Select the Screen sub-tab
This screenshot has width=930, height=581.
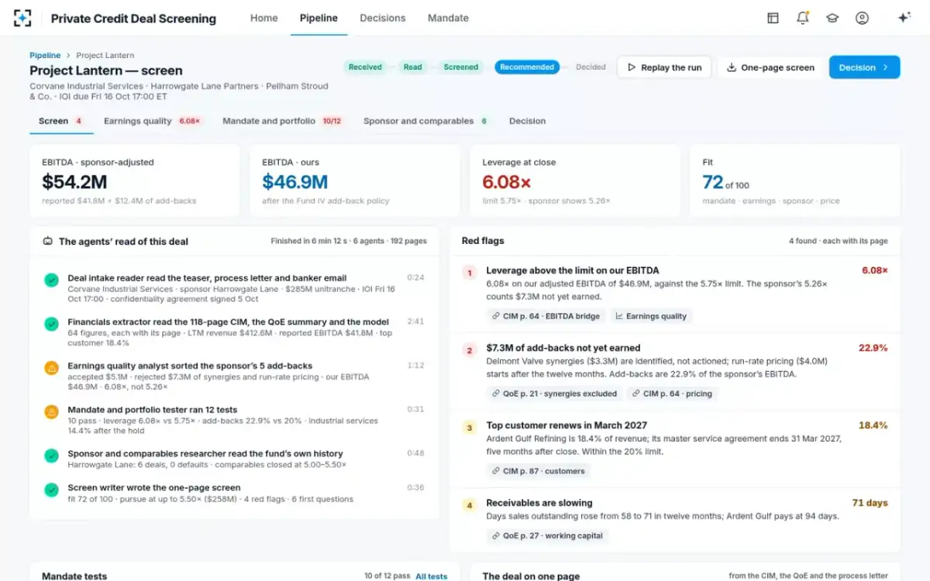click(x=61, y=121)
